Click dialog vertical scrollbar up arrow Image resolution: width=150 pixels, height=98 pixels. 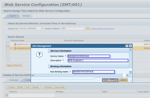[x=130, y=50]
